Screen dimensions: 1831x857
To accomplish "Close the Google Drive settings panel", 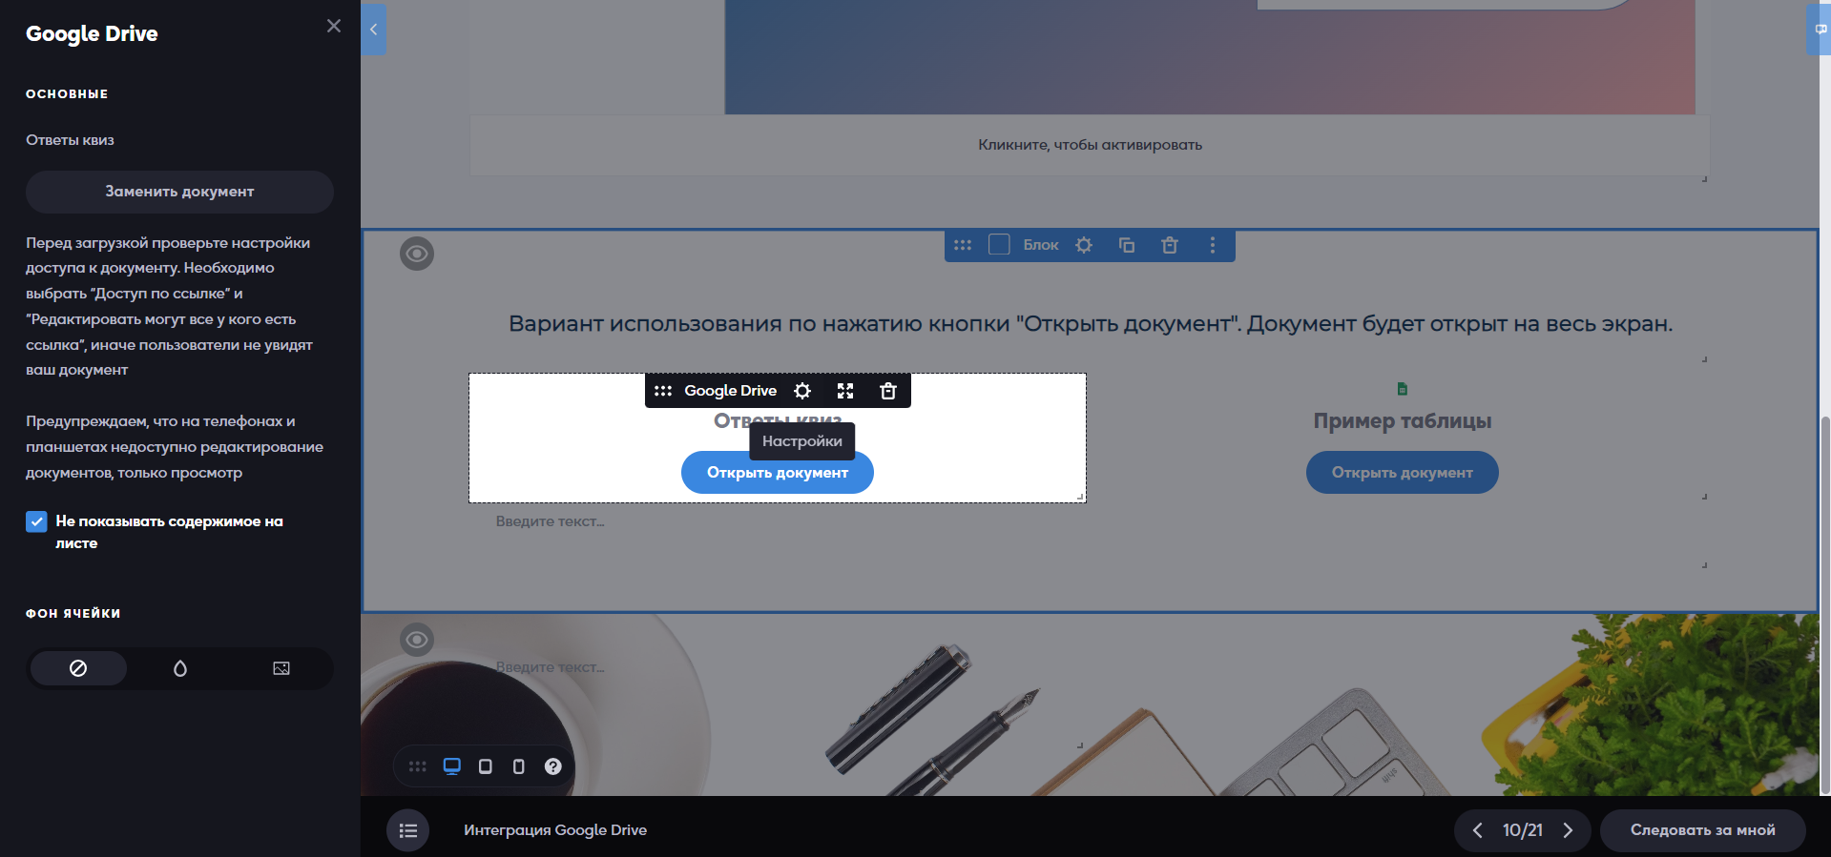I will [333, 26].
